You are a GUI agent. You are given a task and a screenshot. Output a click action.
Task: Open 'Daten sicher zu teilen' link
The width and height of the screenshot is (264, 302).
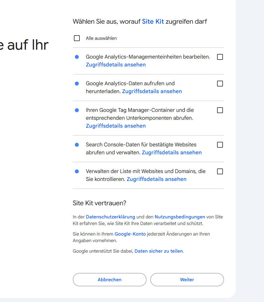pyautogui.click(x=159, y=251)
